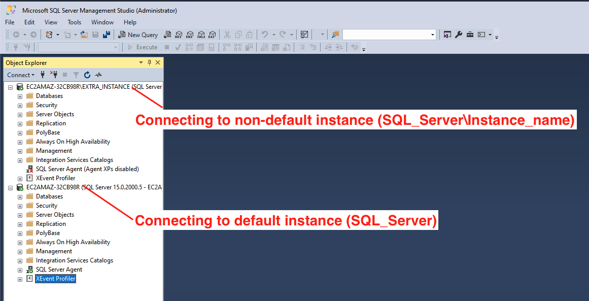The height and width of the screenshot is (301, 589).
Task: Open a Database Engine Query icon
Action: [x=167, y=35]
